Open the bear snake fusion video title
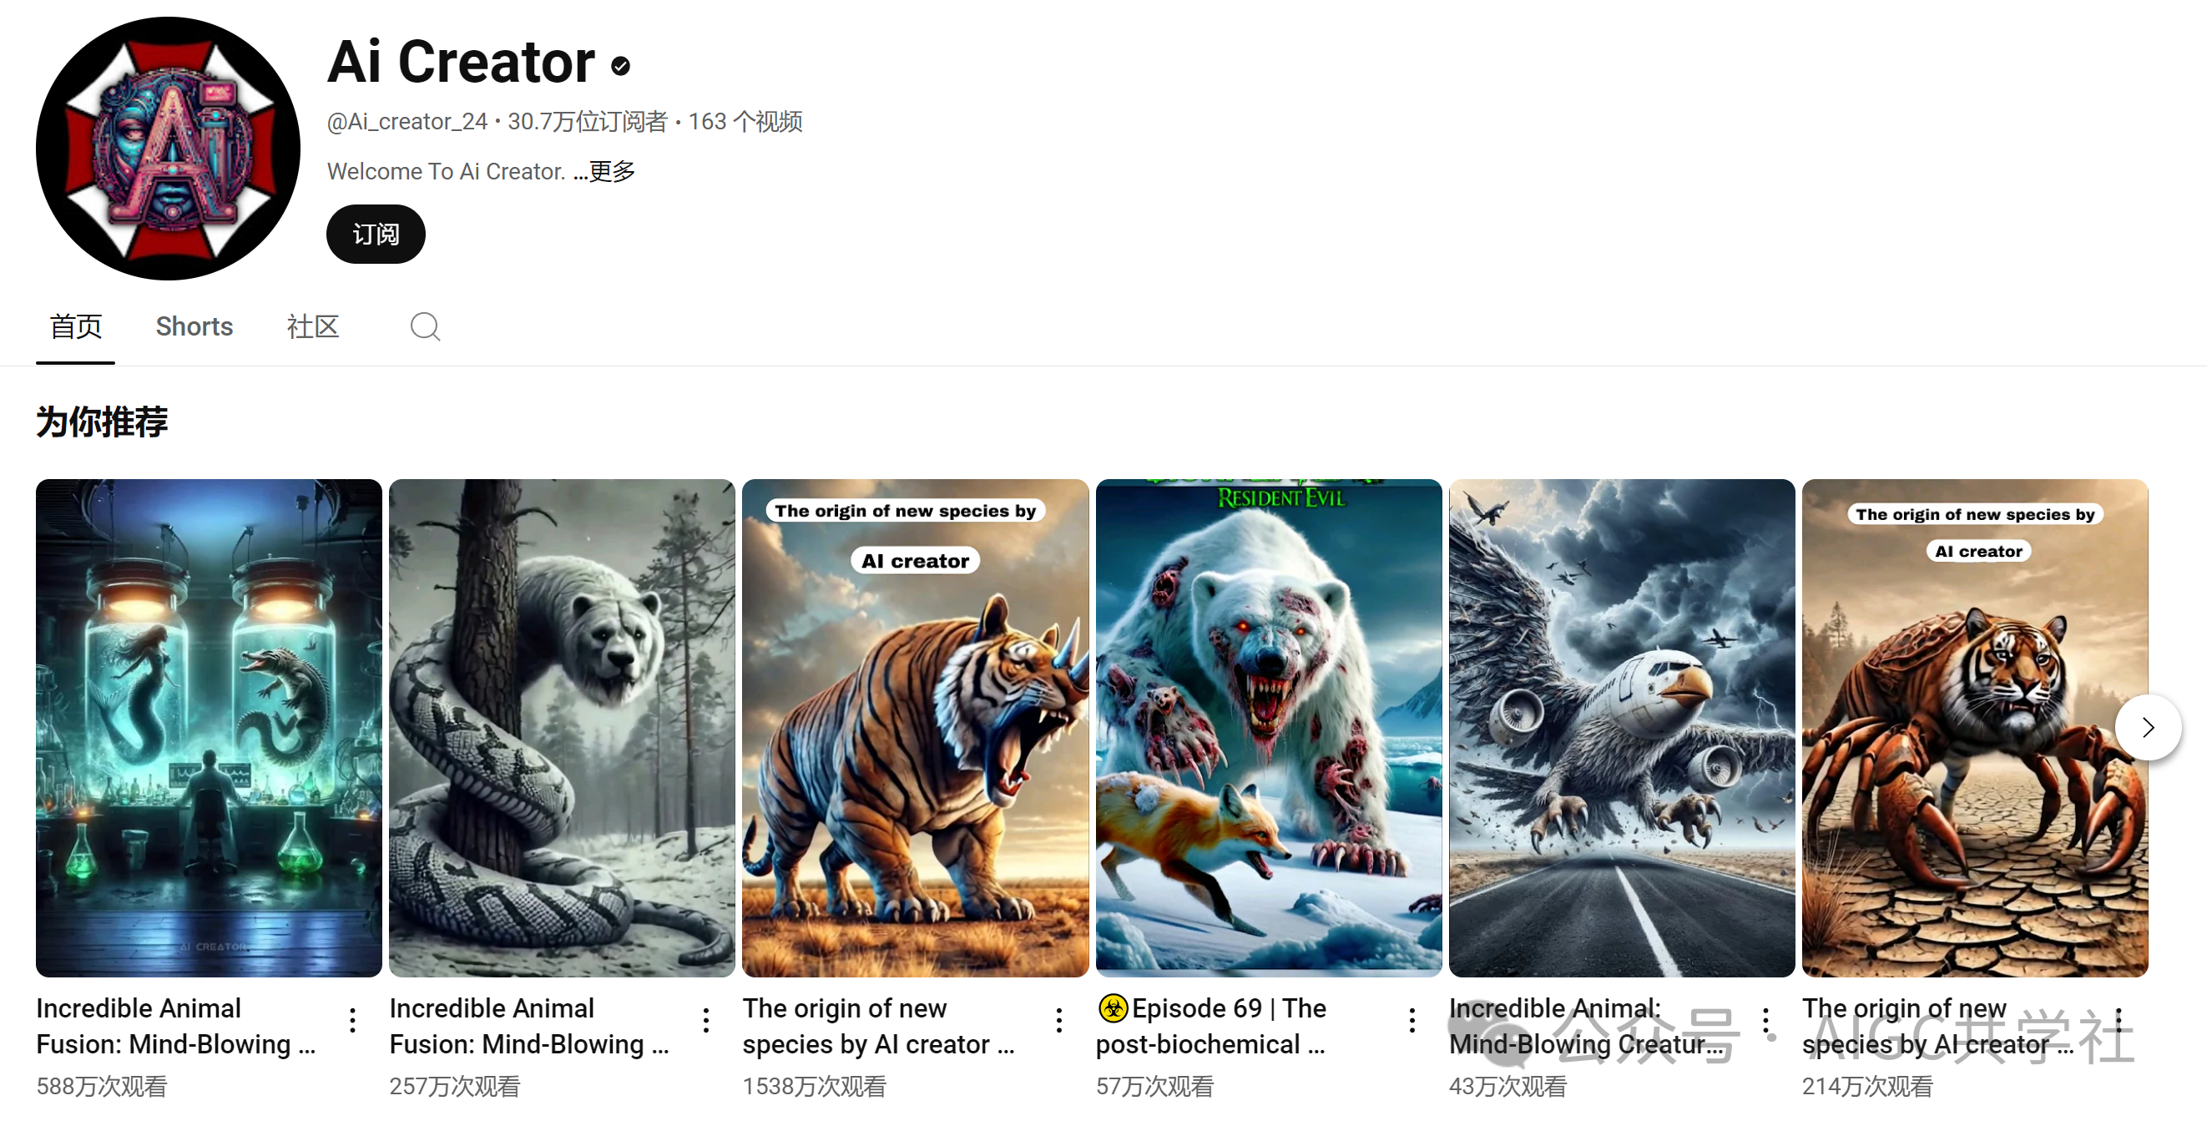The width and height of the screenshot is (2207, 1126). click(x=529, y=1026)
